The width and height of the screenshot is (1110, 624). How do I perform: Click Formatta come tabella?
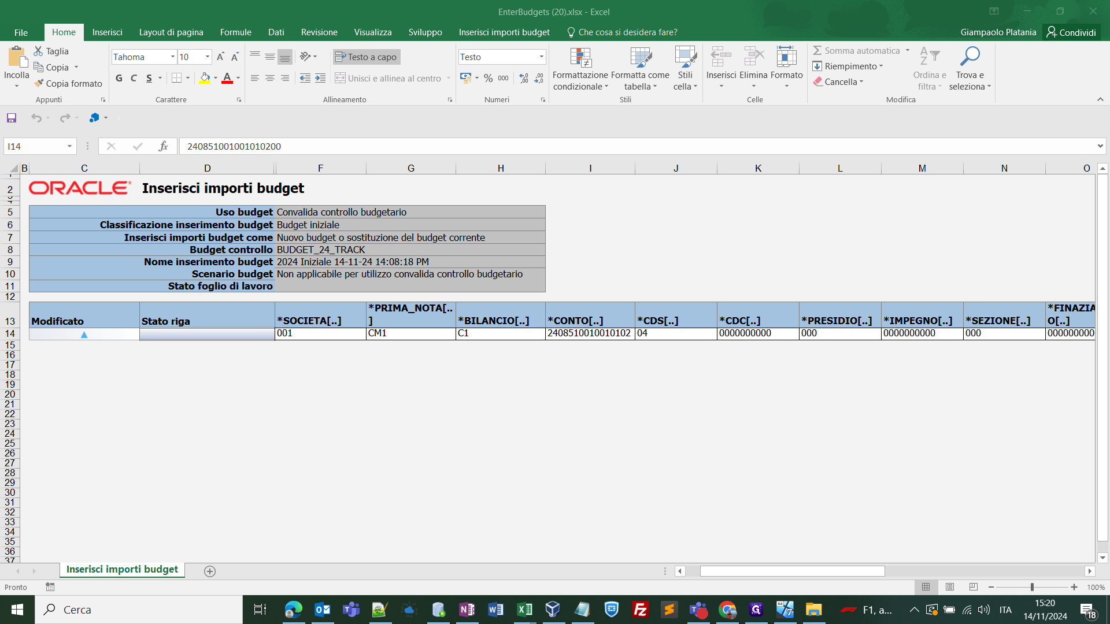[640, 69]
